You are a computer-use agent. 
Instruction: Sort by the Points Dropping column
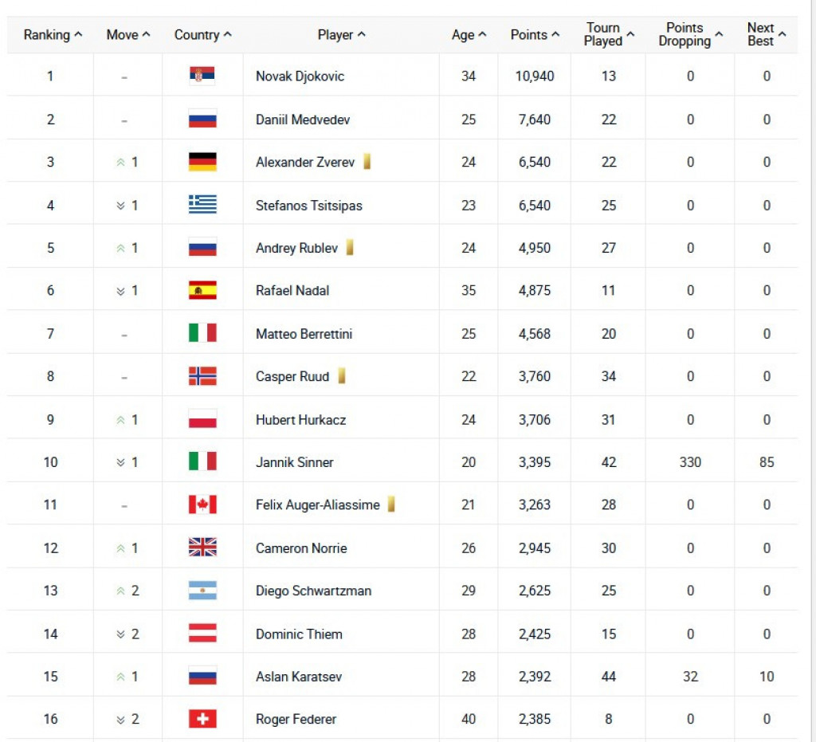tap(690, 34)
